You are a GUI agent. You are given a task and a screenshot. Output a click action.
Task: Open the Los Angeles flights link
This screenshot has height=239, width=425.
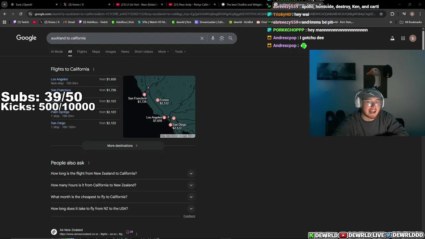[x=59, y=79]
